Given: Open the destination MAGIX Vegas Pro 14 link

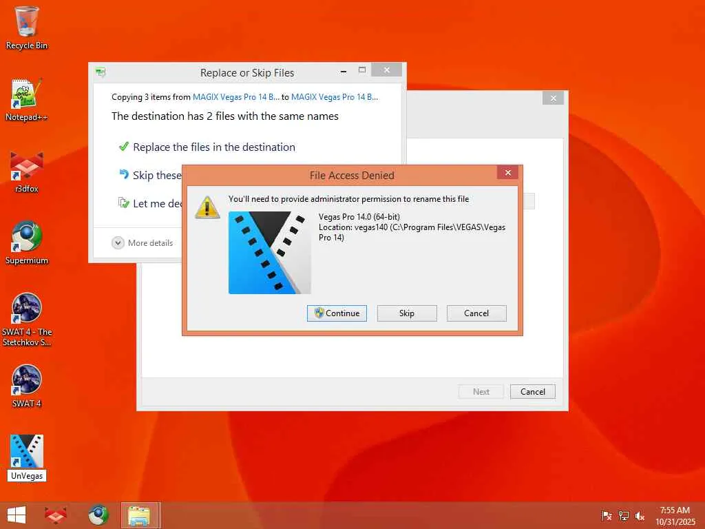Looking at the screenshot, I should point(335,96).
